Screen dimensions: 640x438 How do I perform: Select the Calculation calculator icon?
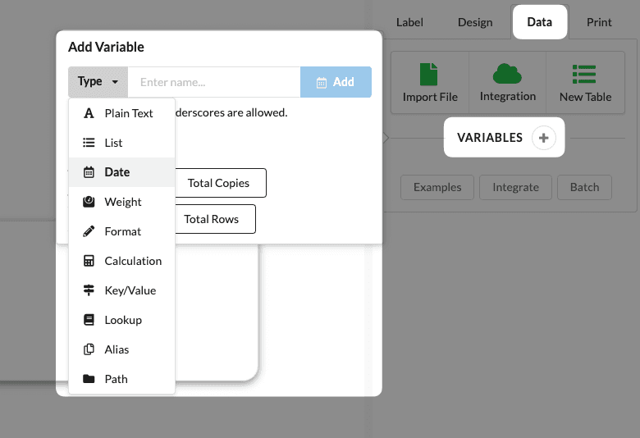point(89,261)
